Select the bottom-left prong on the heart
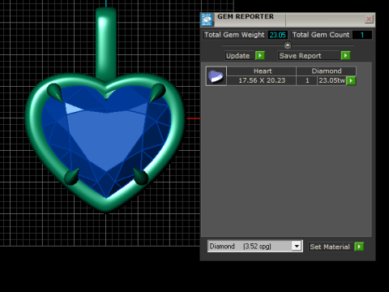 71,177
